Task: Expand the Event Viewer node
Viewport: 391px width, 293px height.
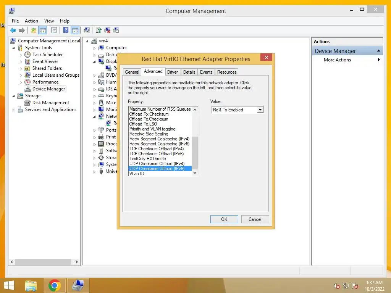Action: coord(21,61)
